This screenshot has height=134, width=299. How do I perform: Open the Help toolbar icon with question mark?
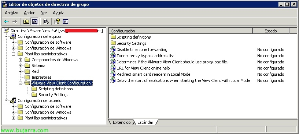coord(57,21)
